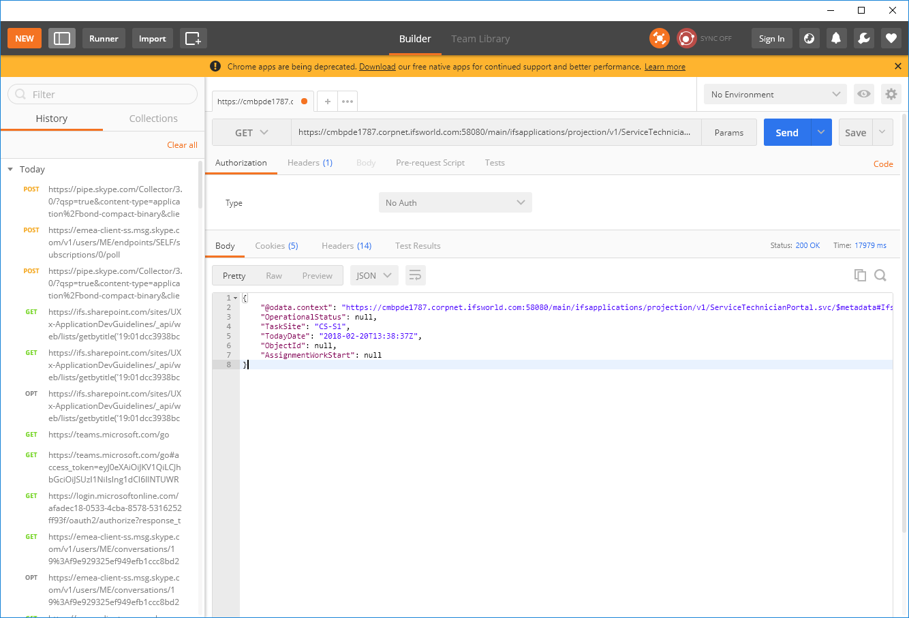The height and width of the screenshot is (618, 909).
Task: Click the Clear all history link
Action: coord(182,144)
